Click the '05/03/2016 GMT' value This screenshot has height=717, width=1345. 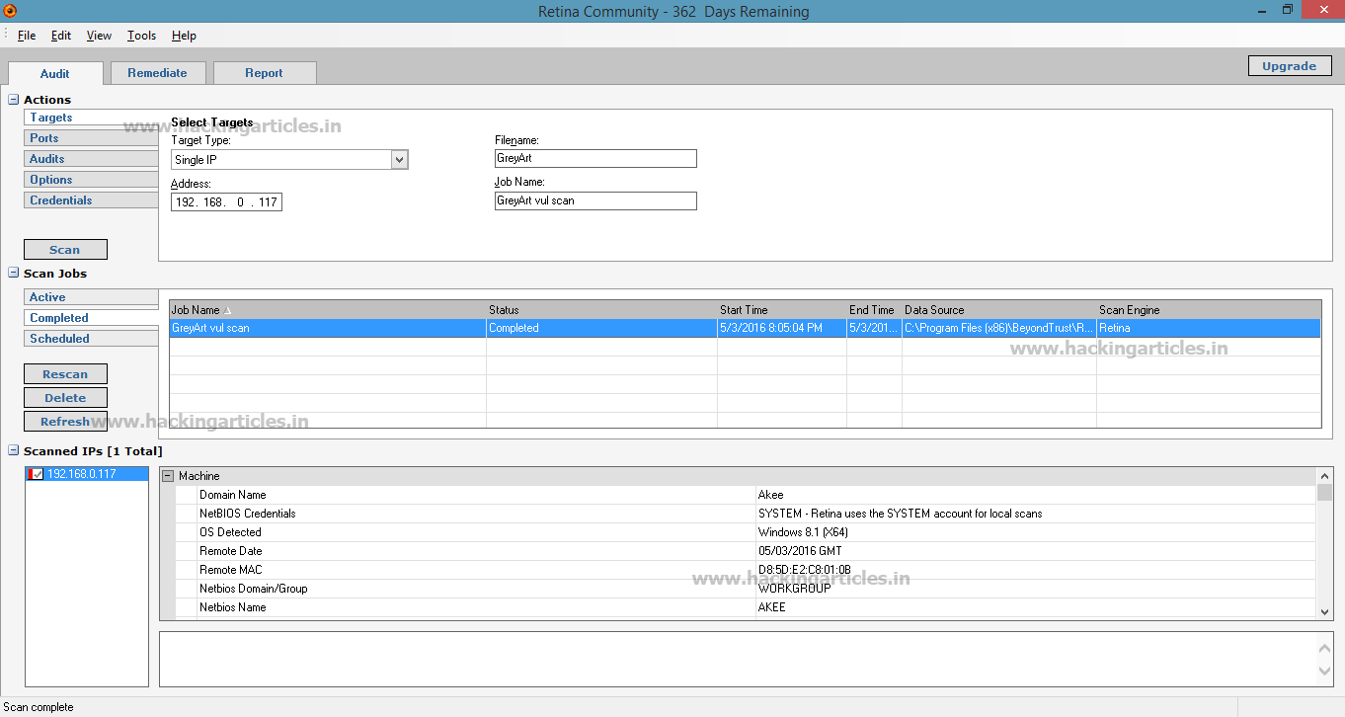click(x=800, y=551)
